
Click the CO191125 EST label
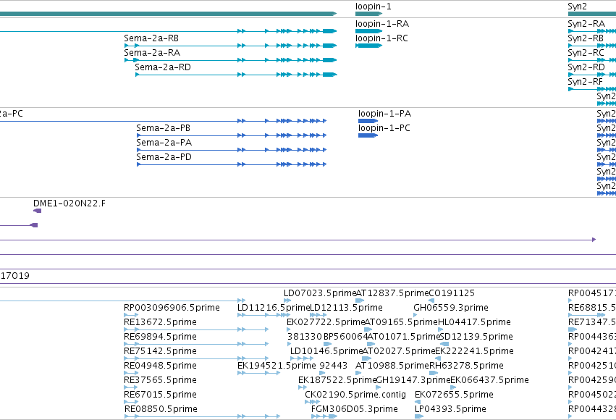[452, 293]
